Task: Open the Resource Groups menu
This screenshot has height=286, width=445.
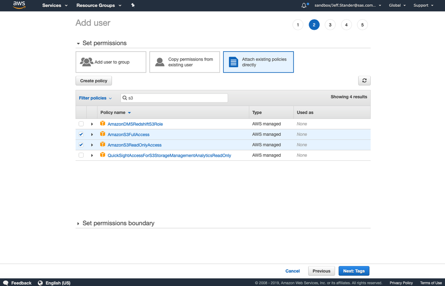Action: pyautogui.click(x=98, y=5)
